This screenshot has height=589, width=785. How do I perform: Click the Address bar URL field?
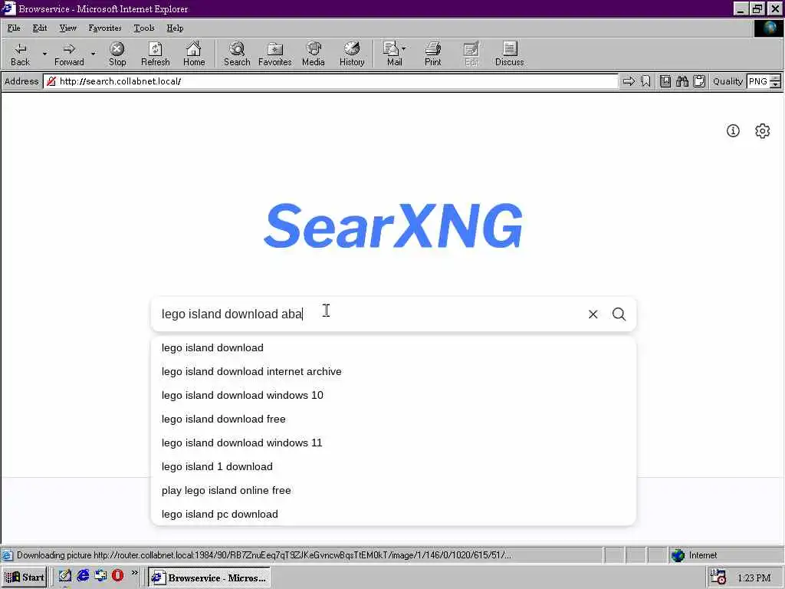[x=330, y=81]
